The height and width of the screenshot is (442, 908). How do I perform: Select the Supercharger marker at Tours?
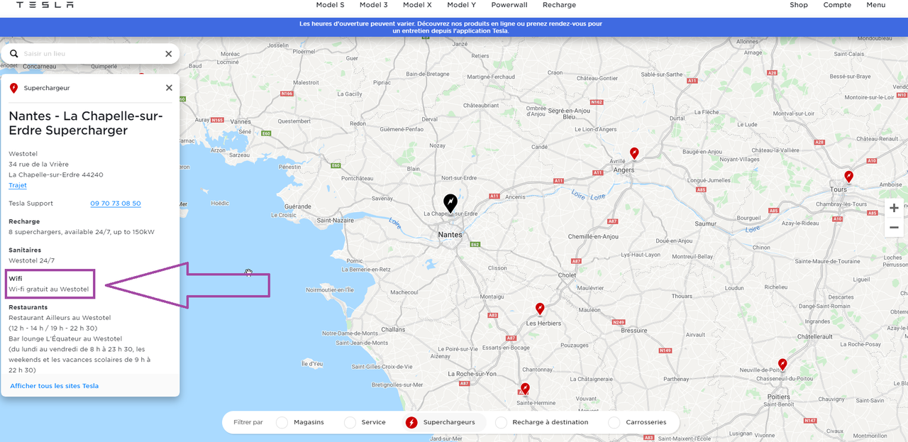pos(848,176)
